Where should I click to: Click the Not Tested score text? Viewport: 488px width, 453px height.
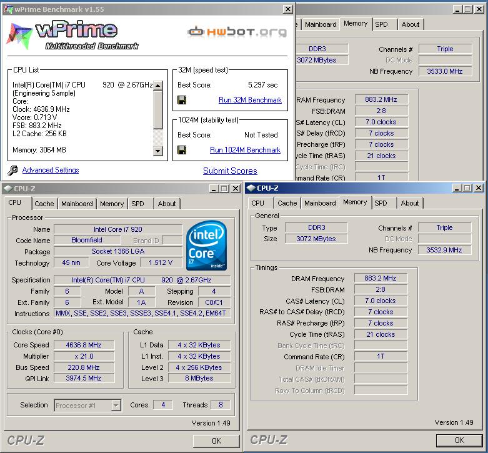pos(261,135)
